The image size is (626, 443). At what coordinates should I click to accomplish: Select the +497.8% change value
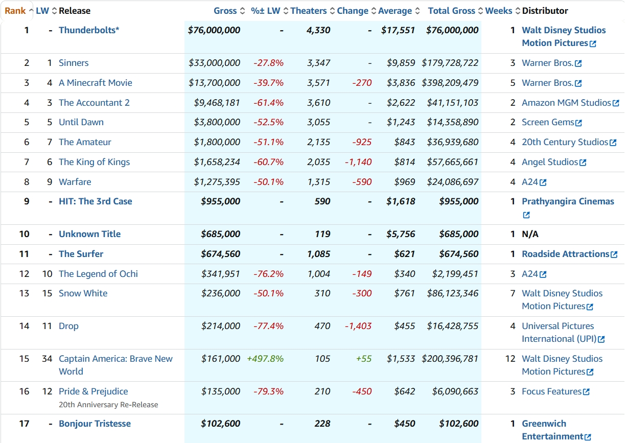(x=265, y=359)
